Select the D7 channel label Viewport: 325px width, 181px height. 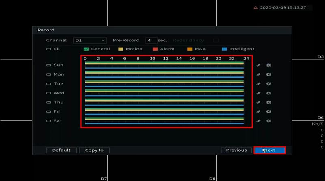point(104,179)
